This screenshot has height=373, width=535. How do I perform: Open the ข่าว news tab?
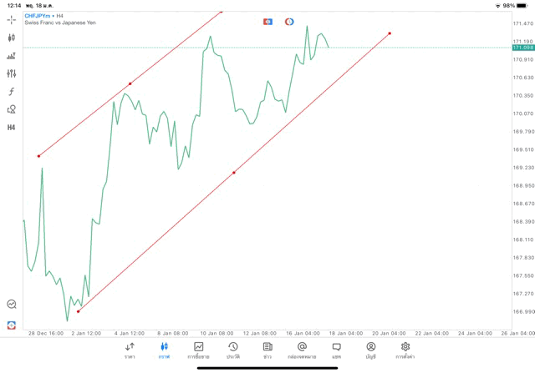click(267, 350)
